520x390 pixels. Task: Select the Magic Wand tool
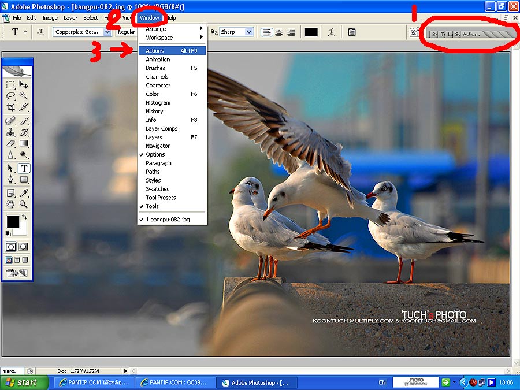(x=23, y=96)
